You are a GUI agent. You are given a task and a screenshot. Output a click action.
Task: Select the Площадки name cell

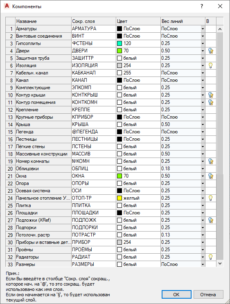[43, 213]
